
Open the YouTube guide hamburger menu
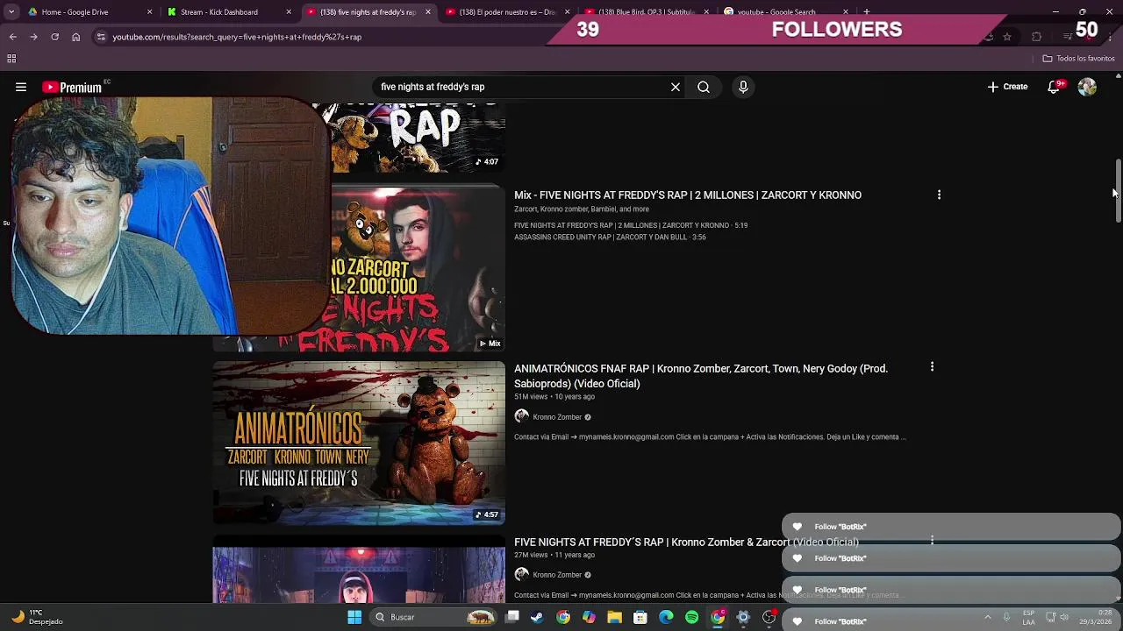click(21, 87)
